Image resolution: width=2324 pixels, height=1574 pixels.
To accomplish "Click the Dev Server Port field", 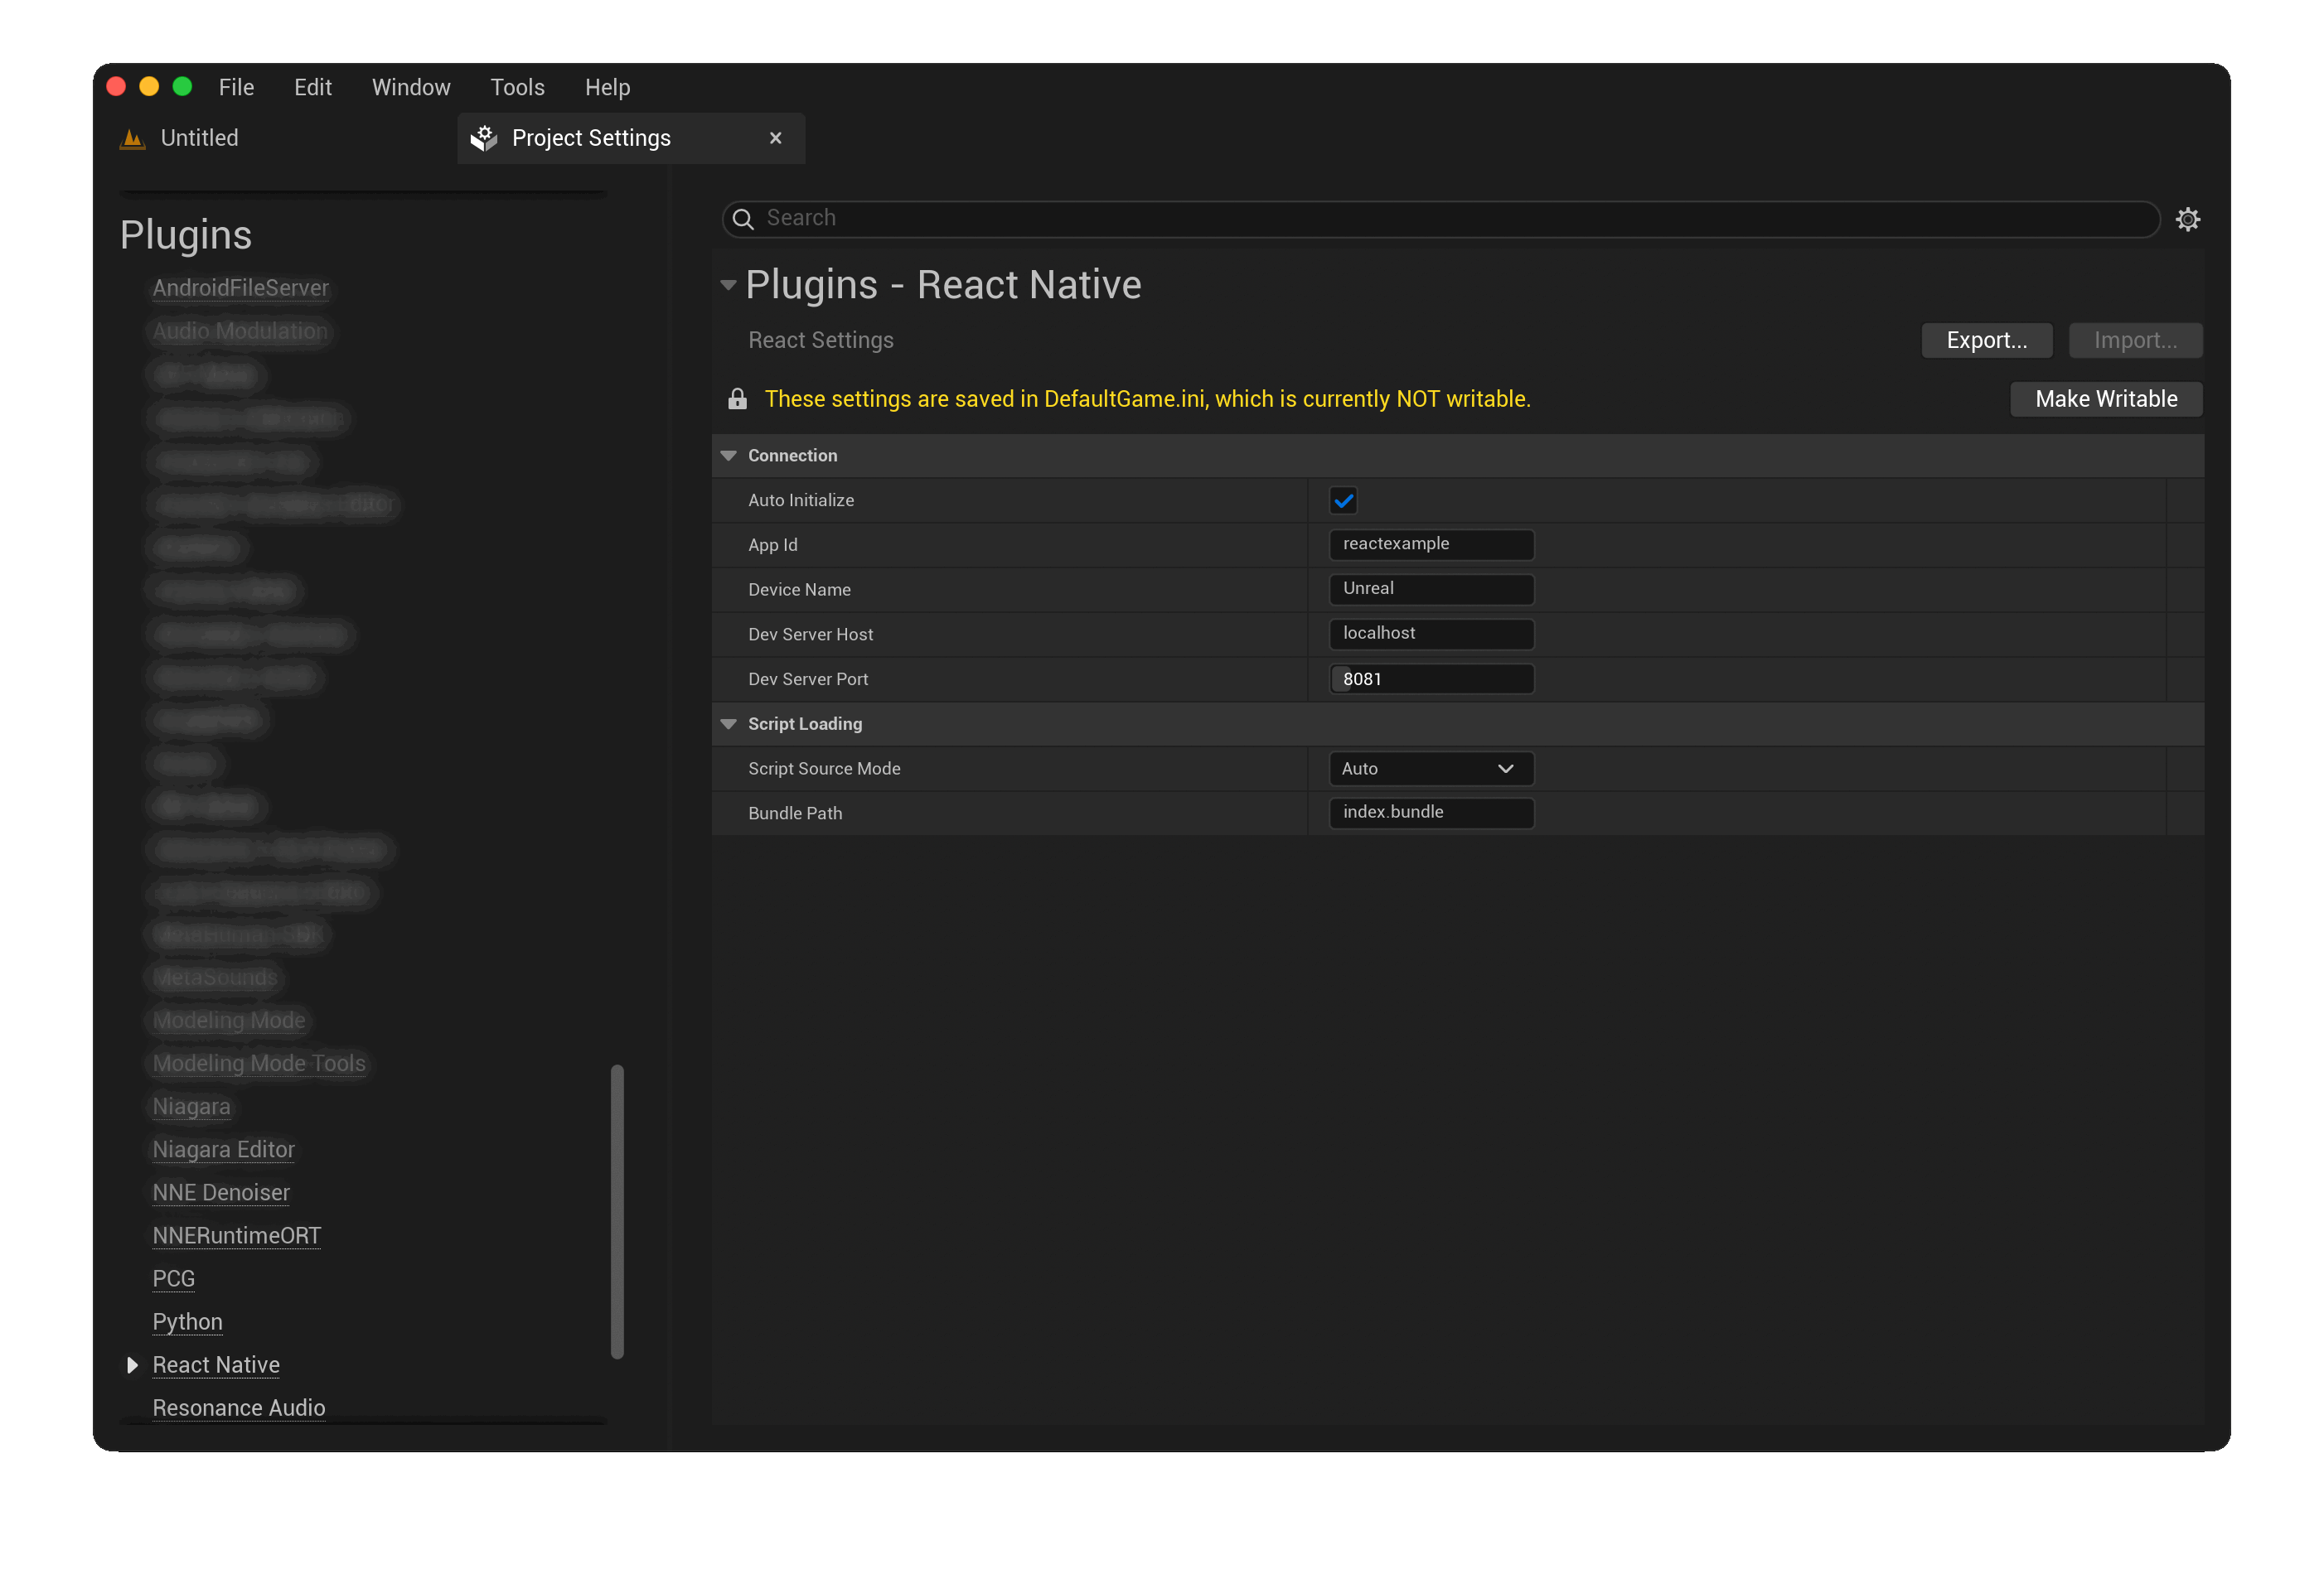I will click(1431, 678).
